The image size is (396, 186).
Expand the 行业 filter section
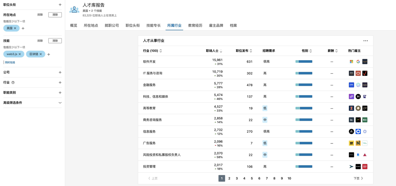click(60, 82)
